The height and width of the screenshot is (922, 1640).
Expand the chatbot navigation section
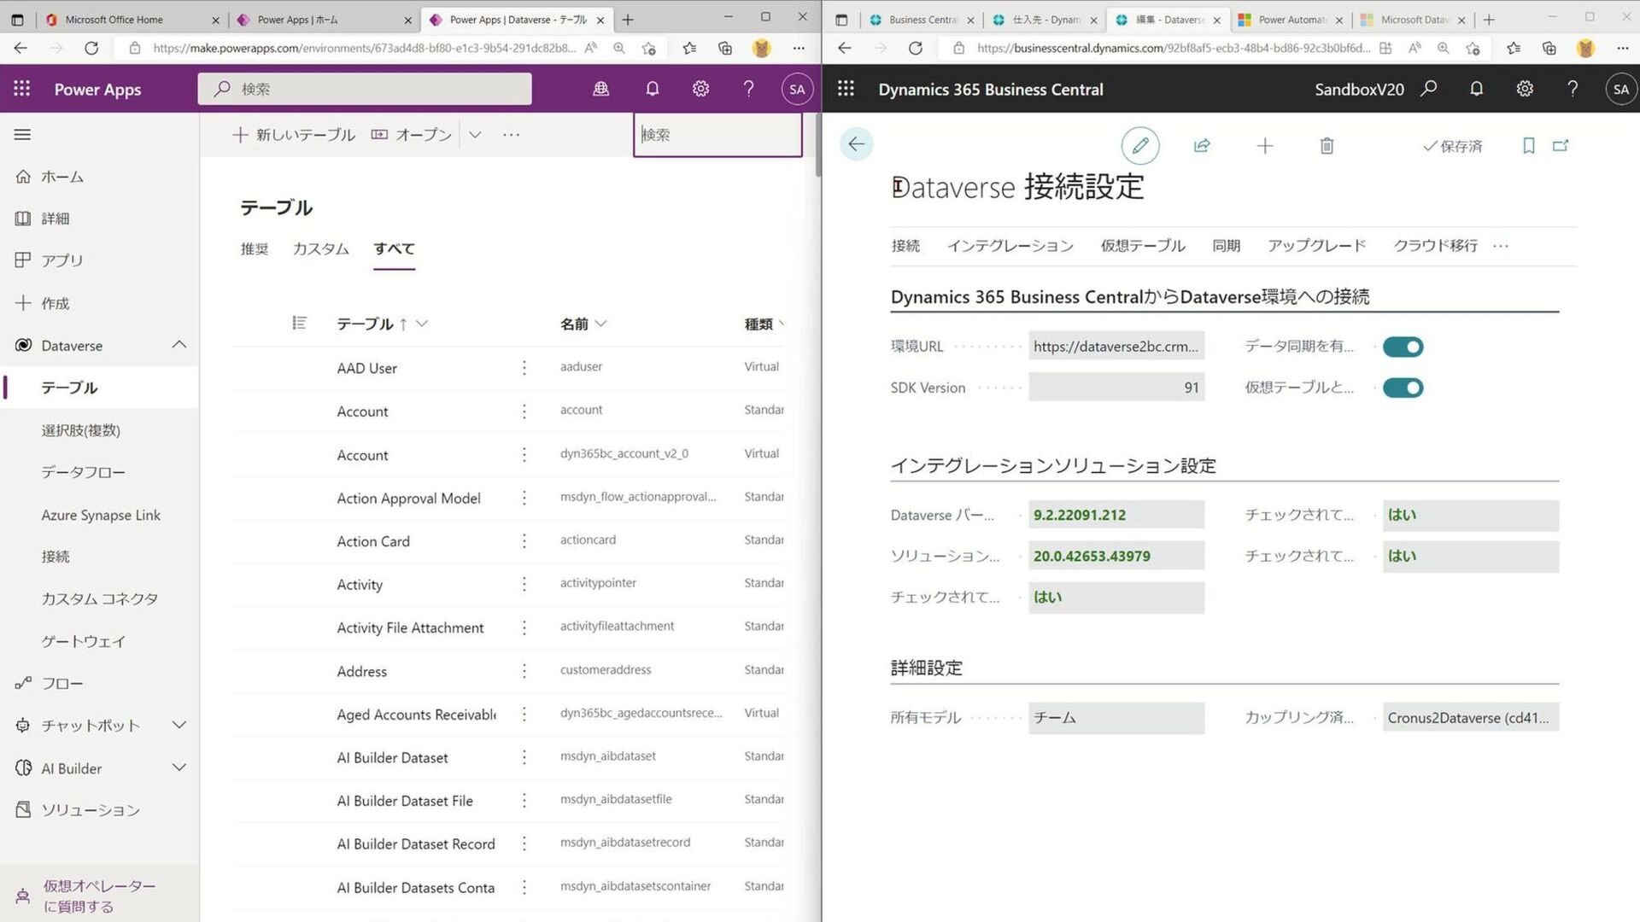[x=179, y=725]
